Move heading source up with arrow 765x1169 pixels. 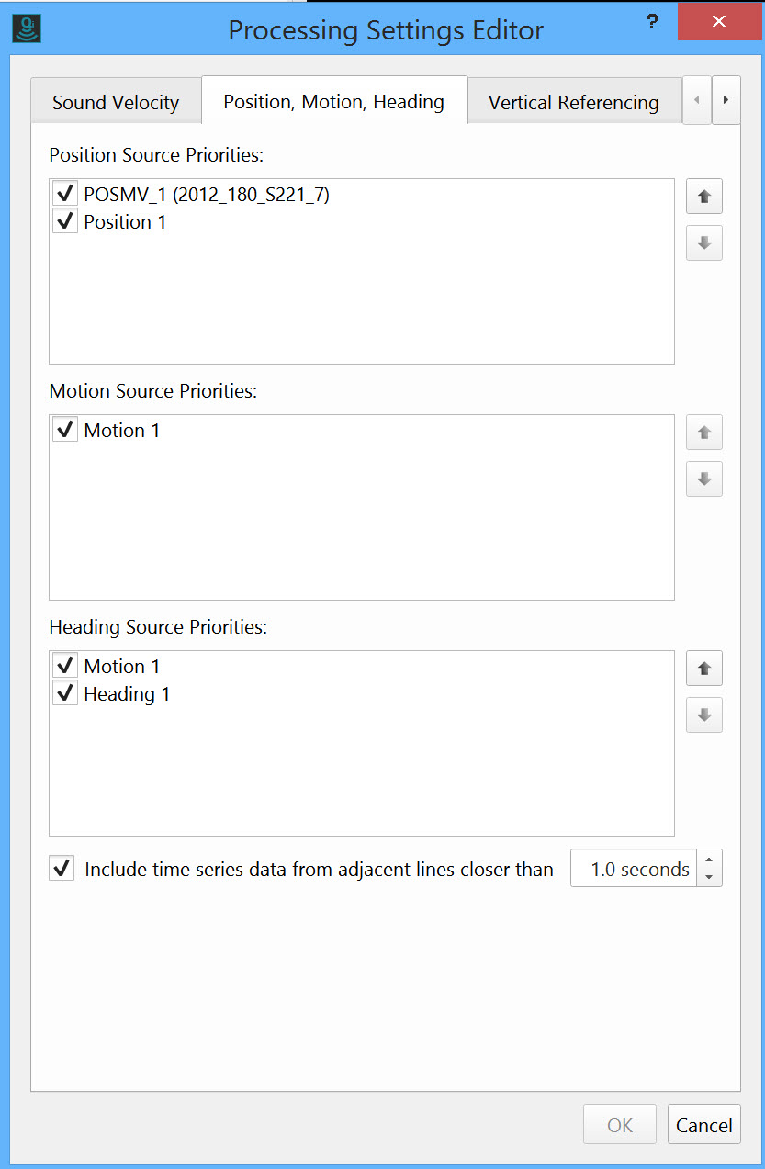point(704,669)
